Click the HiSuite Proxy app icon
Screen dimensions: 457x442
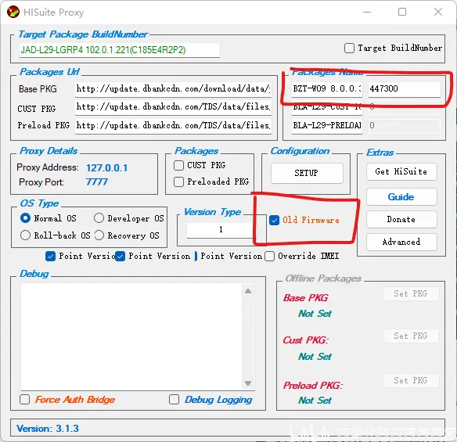(13, 12)
